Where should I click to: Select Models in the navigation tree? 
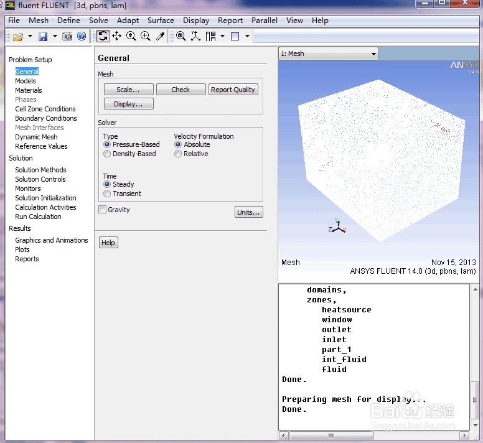click(26, 81)
